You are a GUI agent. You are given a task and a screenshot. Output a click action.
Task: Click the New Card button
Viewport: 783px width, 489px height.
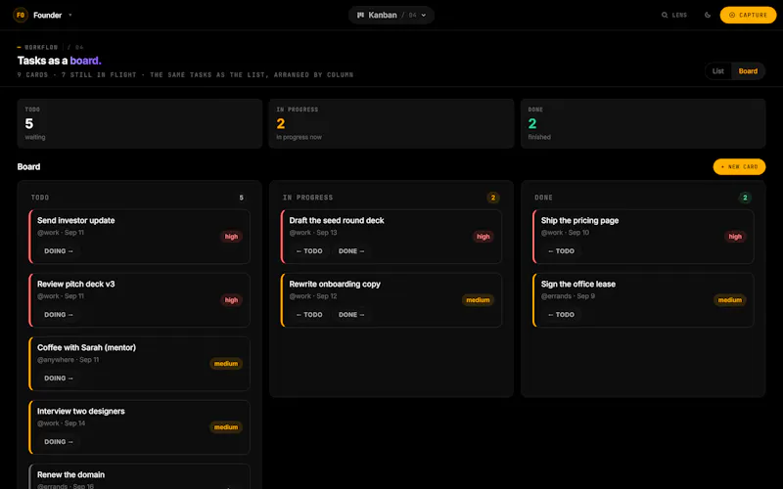coord(739,166)
